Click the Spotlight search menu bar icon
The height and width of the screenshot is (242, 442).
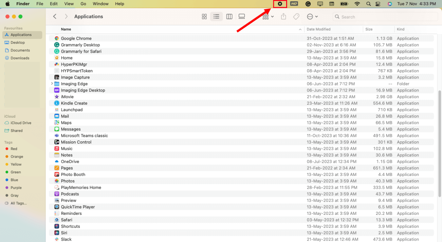point(368,4)
